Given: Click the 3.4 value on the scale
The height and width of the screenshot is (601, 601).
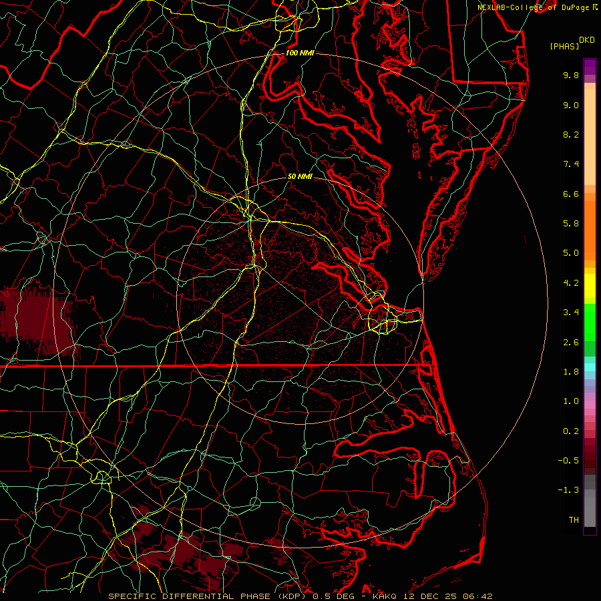Looking at the screenshot, I should tap(571, 313).
